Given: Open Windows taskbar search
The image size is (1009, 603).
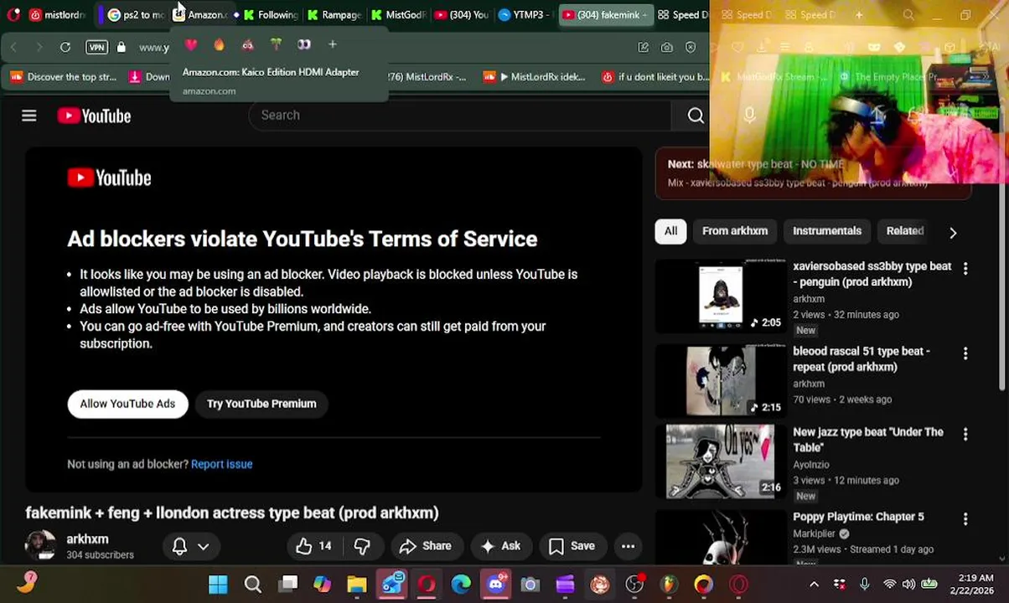Looking at the screenshot, I should (x=252, y=585).
